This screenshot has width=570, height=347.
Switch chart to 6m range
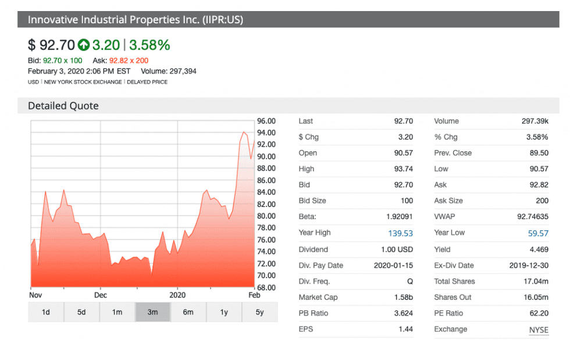pyautogui.click(x=188, y=312)
